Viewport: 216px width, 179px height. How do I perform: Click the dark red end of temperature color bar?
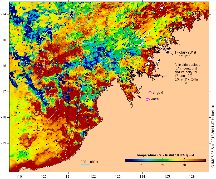click(x=204, y=160)
